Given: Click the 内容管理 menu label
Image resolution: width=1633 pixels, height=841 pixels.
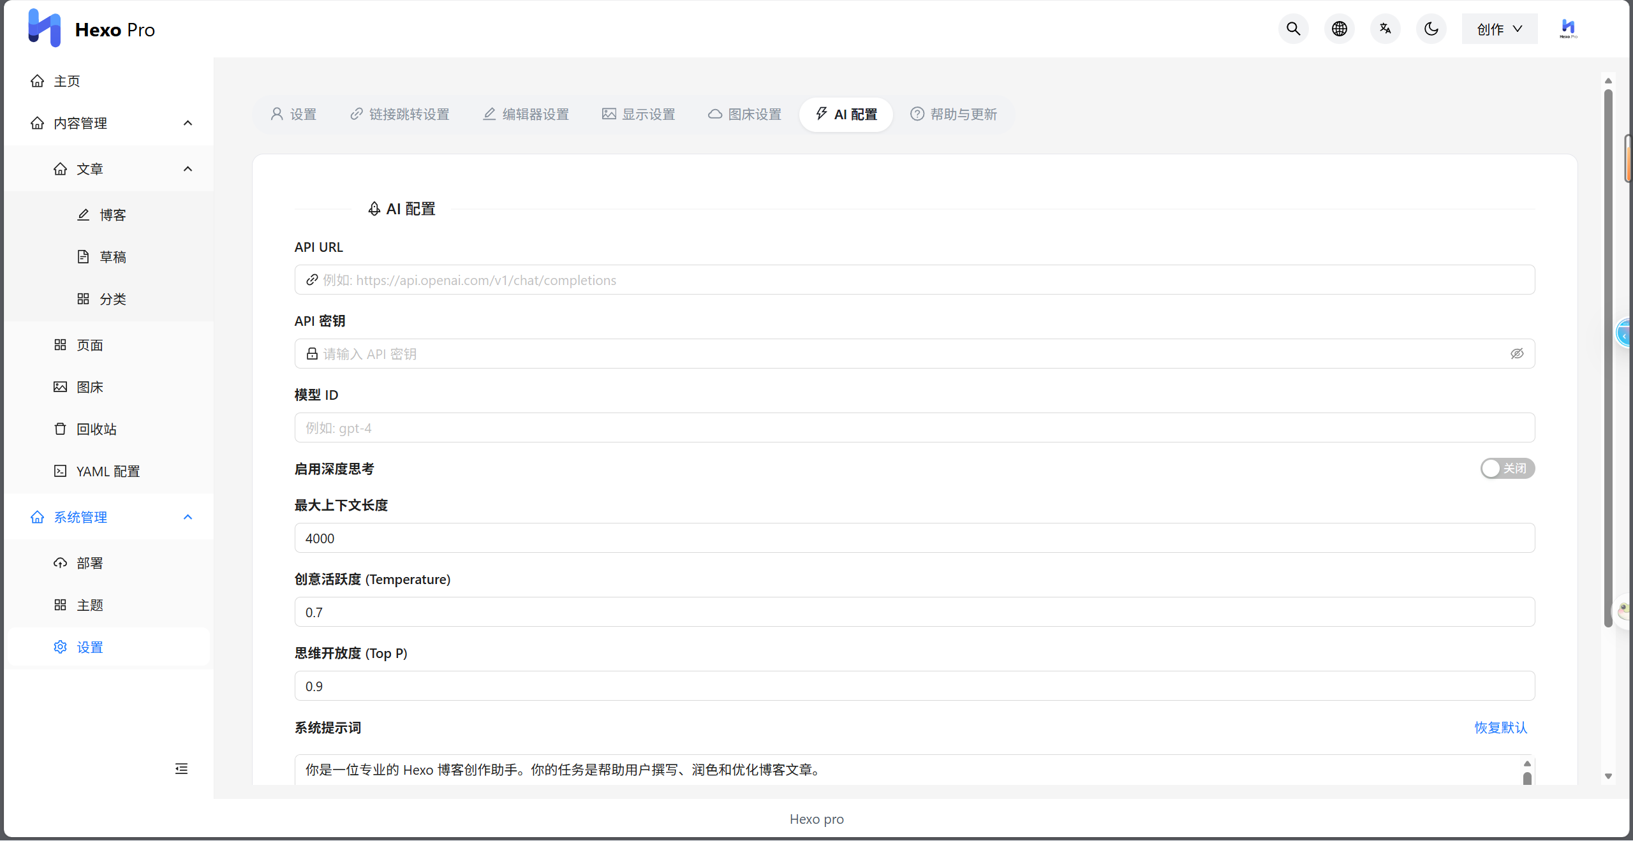Looking at the screenshot, I should click(80, 123).
